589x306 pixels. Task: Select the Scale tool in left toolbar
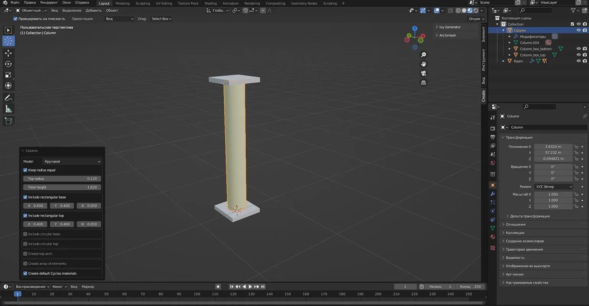pos(8,75)
